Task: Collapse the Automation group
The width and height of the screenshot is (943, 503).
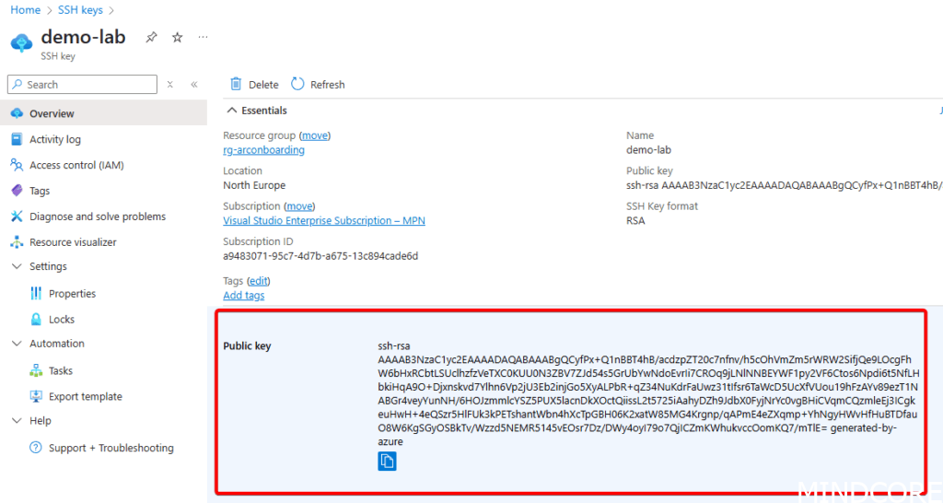Action: [x=16, y=344]
